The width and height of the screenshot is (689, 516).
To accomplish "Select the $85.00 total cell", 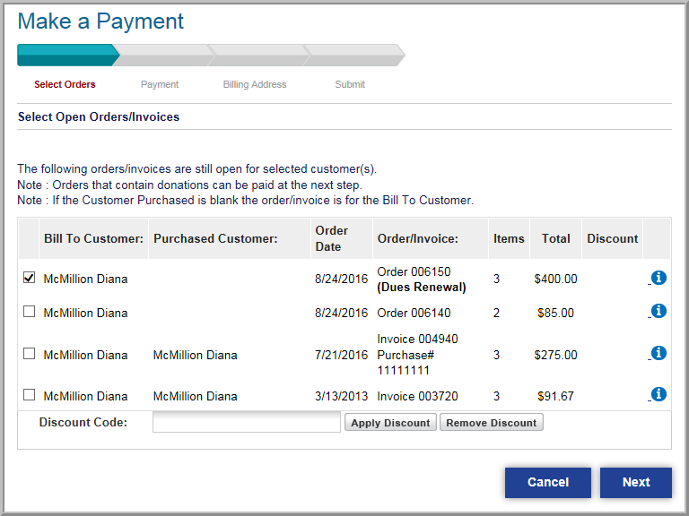I will [555, 313].
